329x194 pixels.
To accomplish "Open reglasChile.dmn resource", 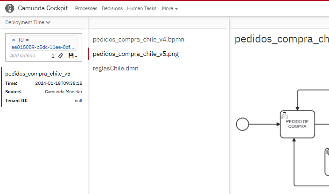I will coord(116,68).
